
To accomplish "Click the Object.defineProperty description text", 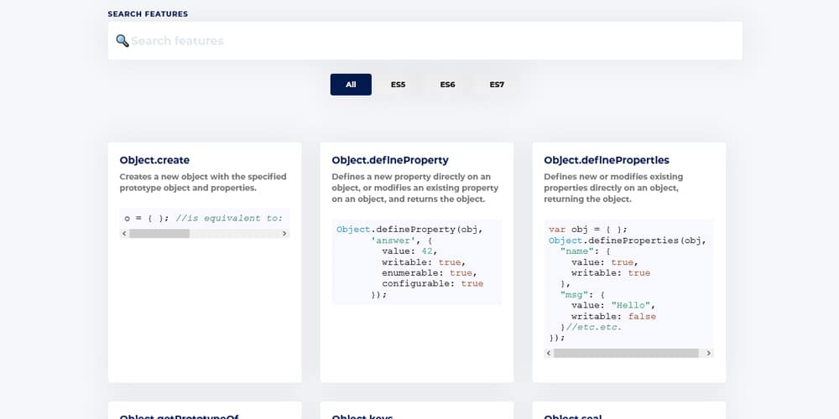I will tap(415, 188).
